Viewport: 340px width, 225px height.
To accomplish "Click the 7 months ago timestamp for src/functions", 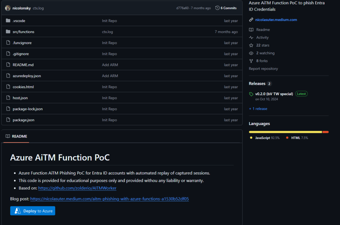I will pos(226,32).
